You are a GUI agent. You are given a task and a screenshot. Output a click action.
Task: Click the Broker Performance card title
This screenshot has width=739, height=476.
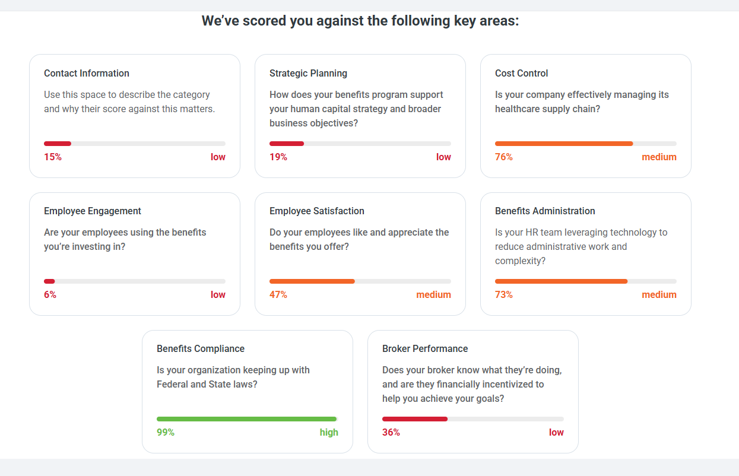pyautogui.click(x=425, y=349)
